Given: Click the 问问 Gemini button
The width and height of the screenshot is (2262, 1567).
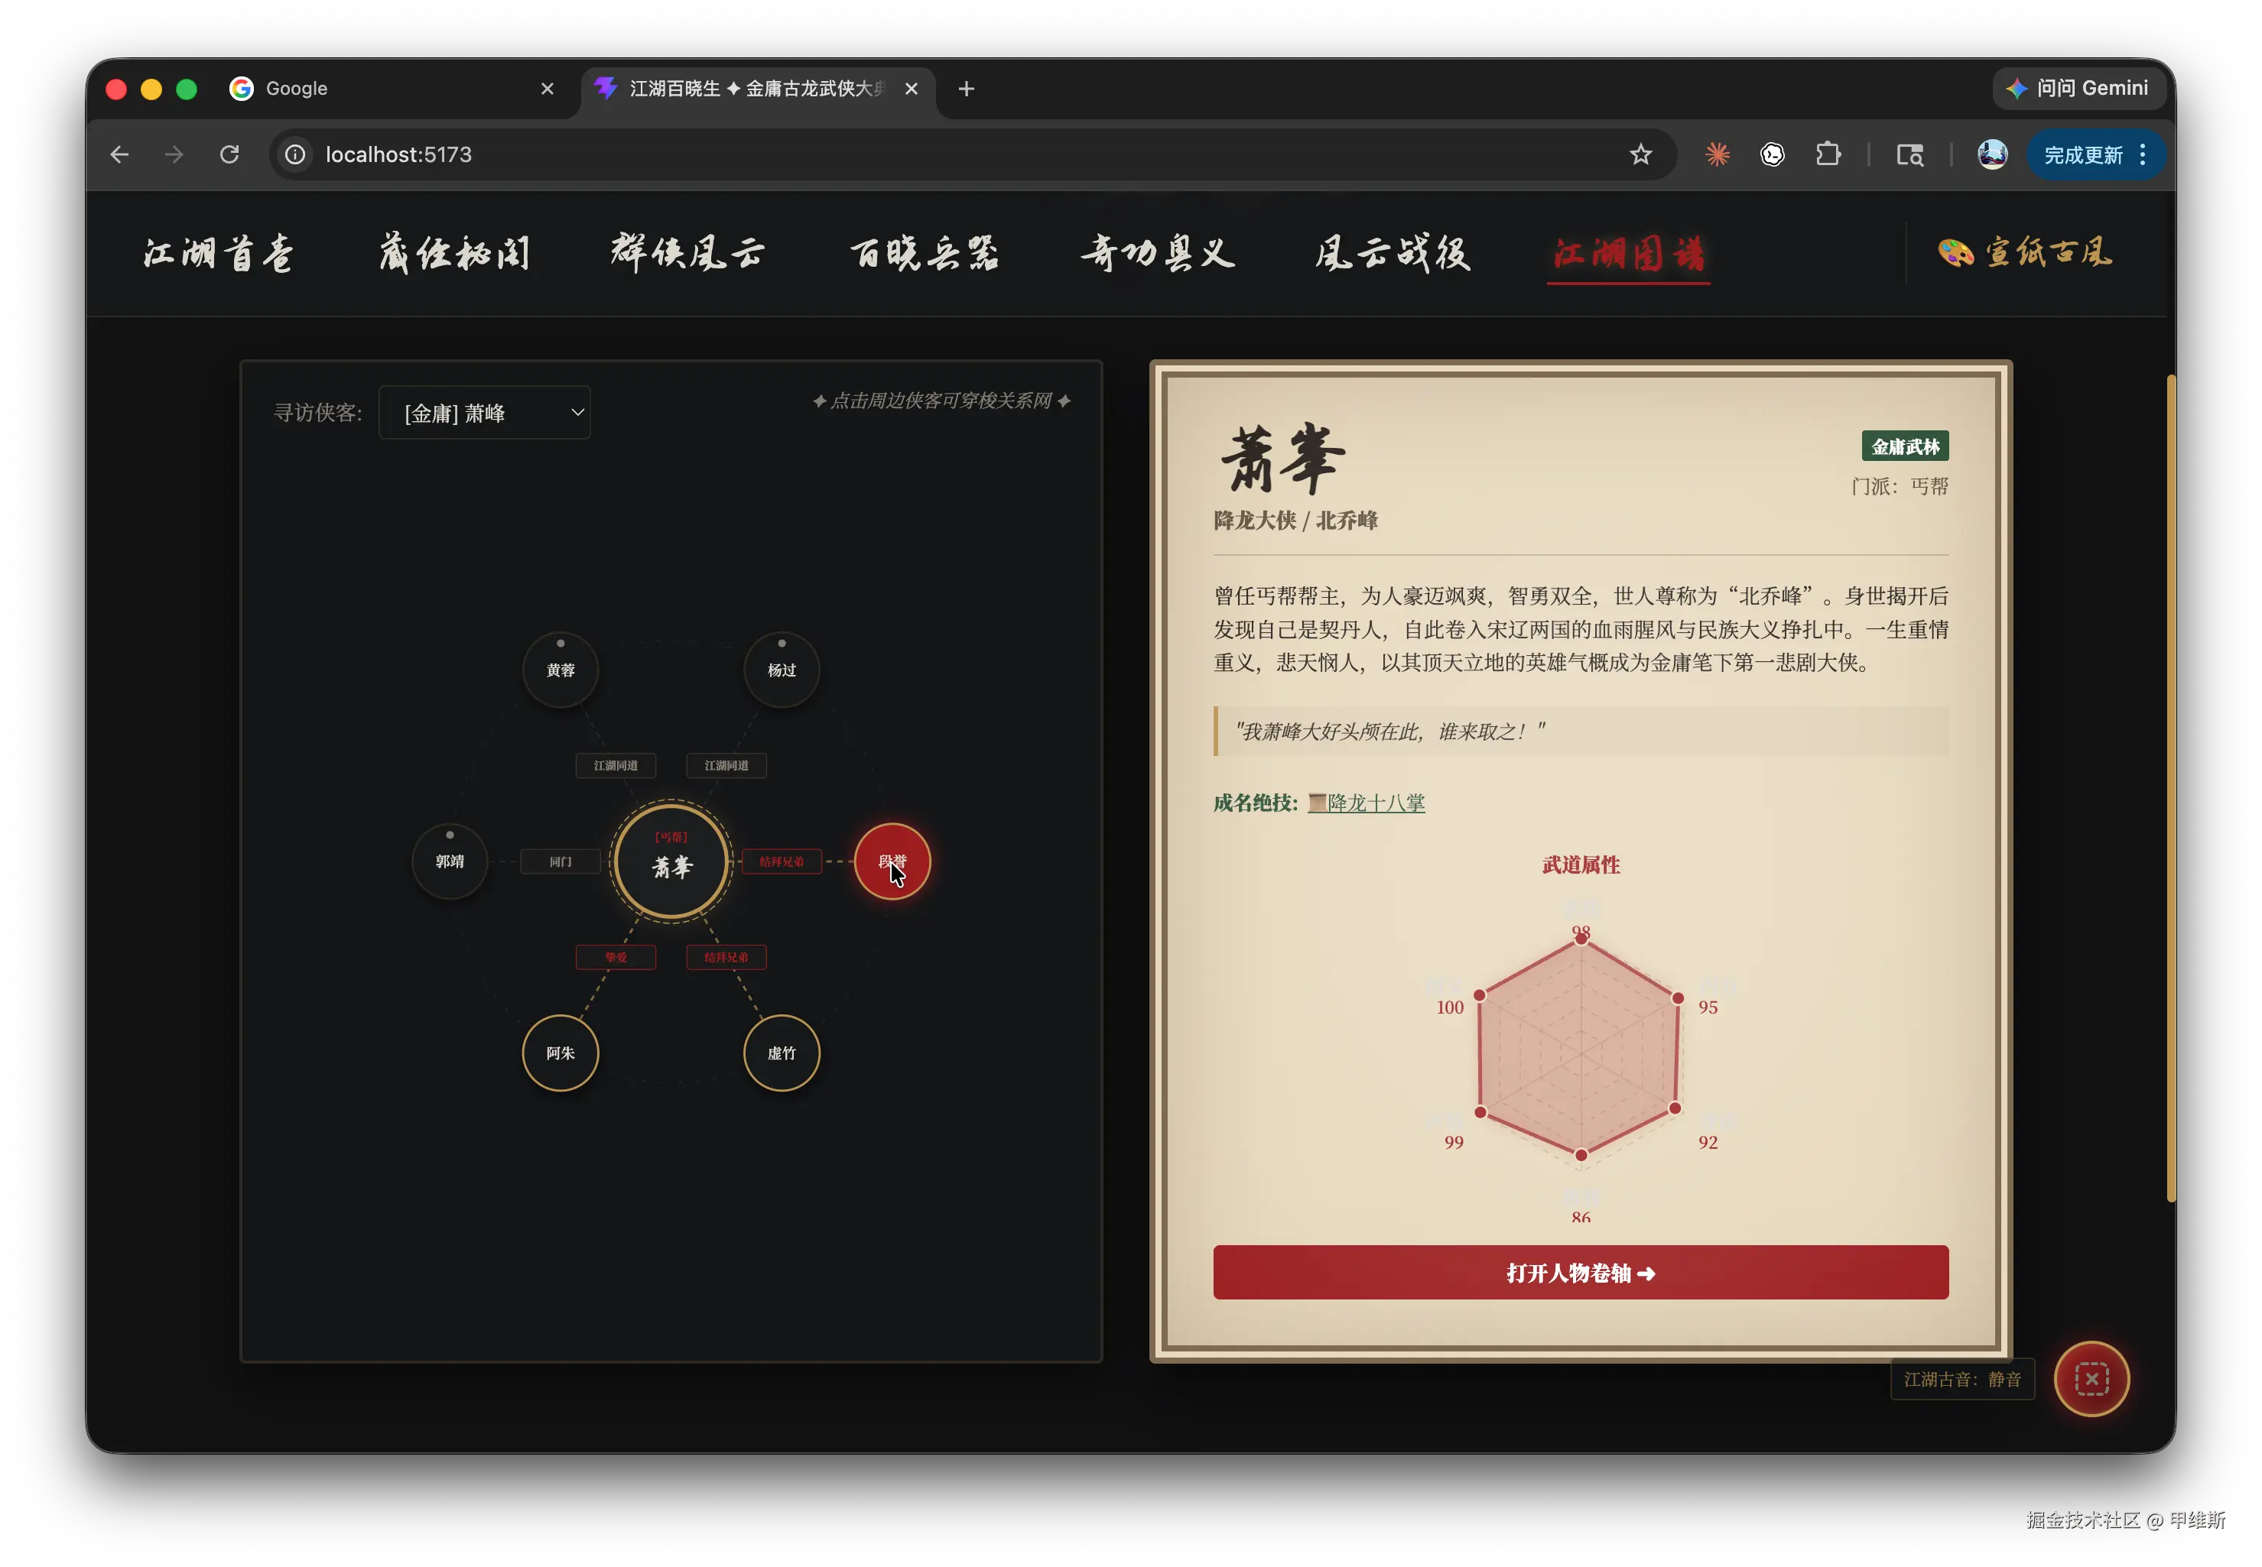Looking at the screenshot, I should tap(2079, 89).
